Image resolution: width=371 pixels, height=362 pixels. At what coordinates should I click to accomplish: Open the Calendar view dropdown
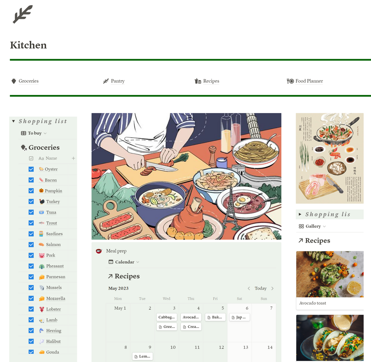click(x=124, y=262)
